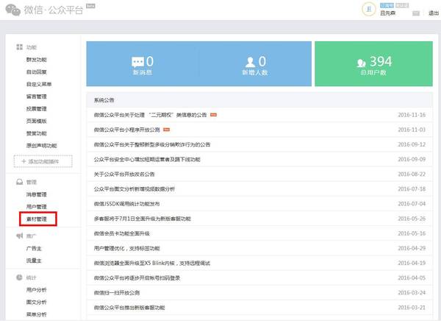
Task: Open the mail notification icon in header
Action: 416,13
